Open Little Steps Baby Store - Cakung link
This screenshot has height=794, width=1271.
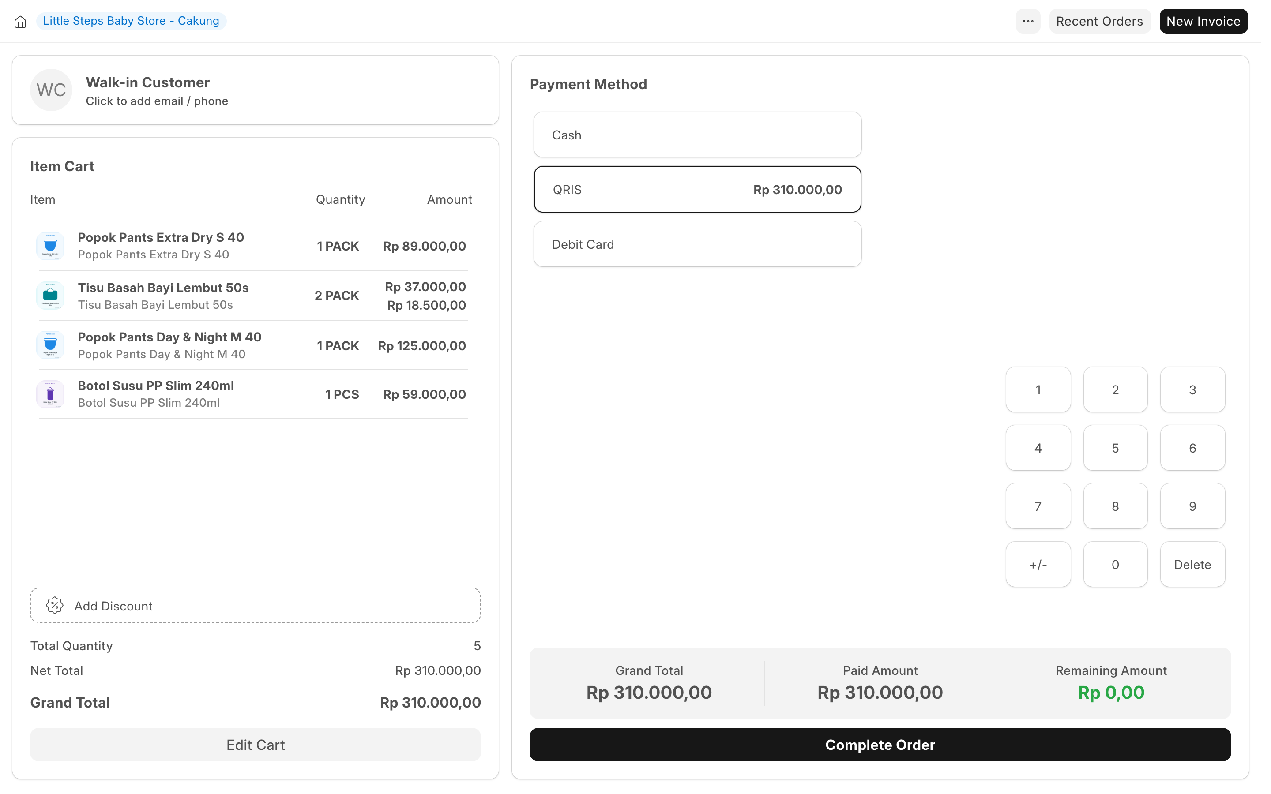(x=132, y=21)
